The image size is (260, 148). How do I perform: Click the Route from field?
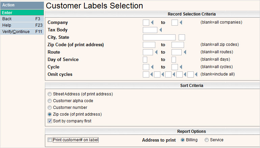click(148, 52)
